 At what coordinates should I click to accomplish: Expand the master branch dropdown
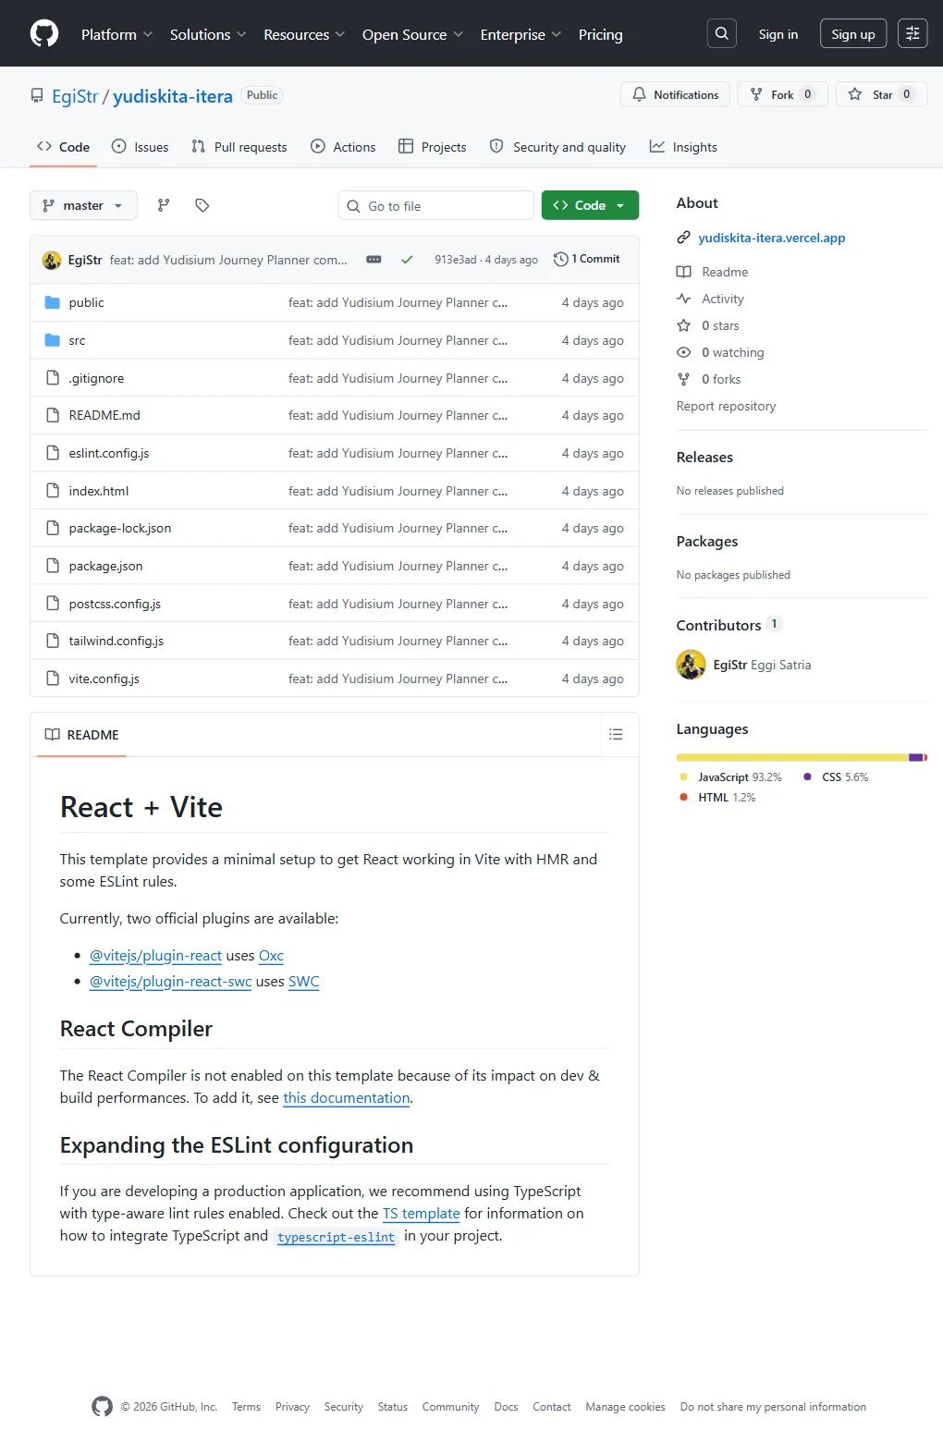pos(83,205)
